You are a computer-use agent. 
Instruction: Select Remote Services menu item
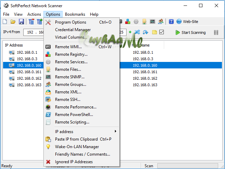[81, 62]
